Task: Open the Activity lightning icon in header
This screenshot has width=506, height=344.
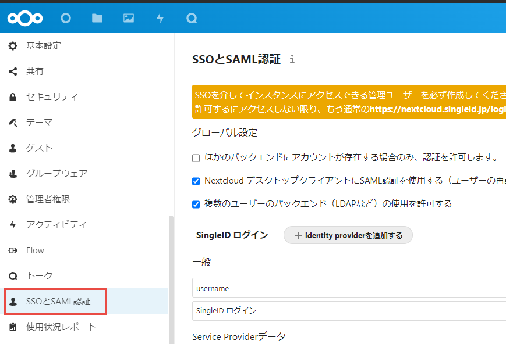Action: 160,18
